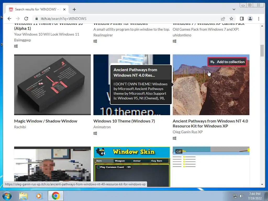The image size is (268, 201).
Task: Visit author uhidontkno's page
Action: 182,35
